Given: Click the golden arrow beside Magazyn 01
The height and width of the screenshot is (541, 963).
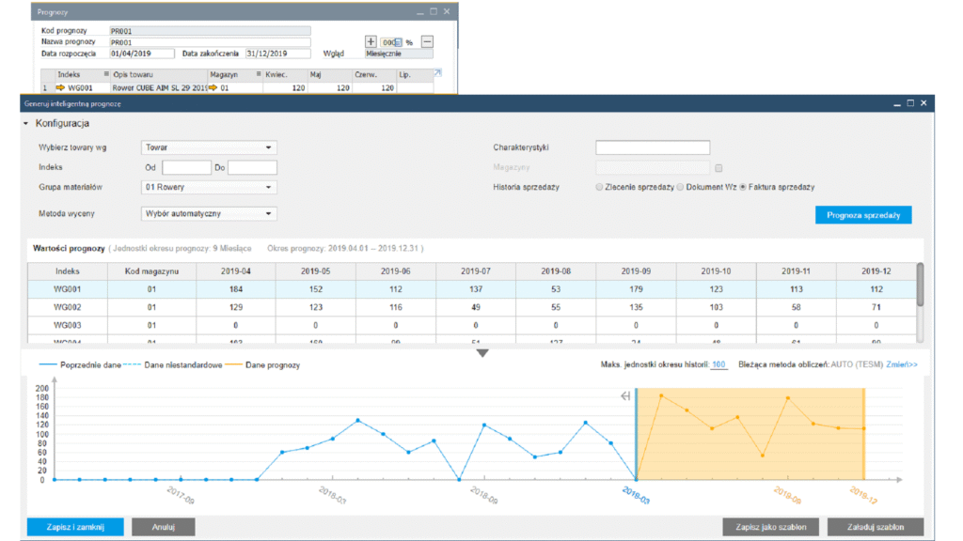Looking at the screenshot, I should tap(213, 87).
